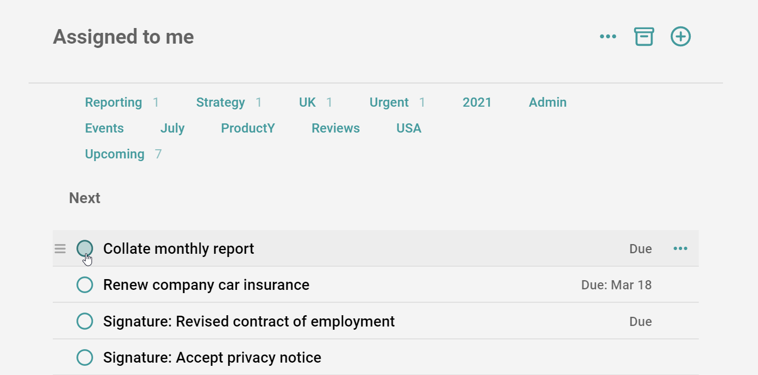Grab the drag handle beside Collate monthly report
Image resolution: width=758 pixels, height=375 pixels.
click(60, 249)
